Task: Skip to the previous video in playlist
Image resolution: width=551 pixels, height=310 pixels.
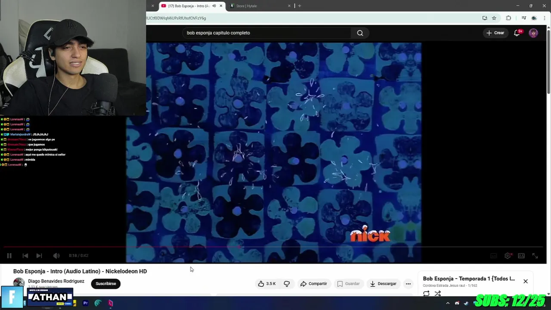Action: (x=25, y=256)
